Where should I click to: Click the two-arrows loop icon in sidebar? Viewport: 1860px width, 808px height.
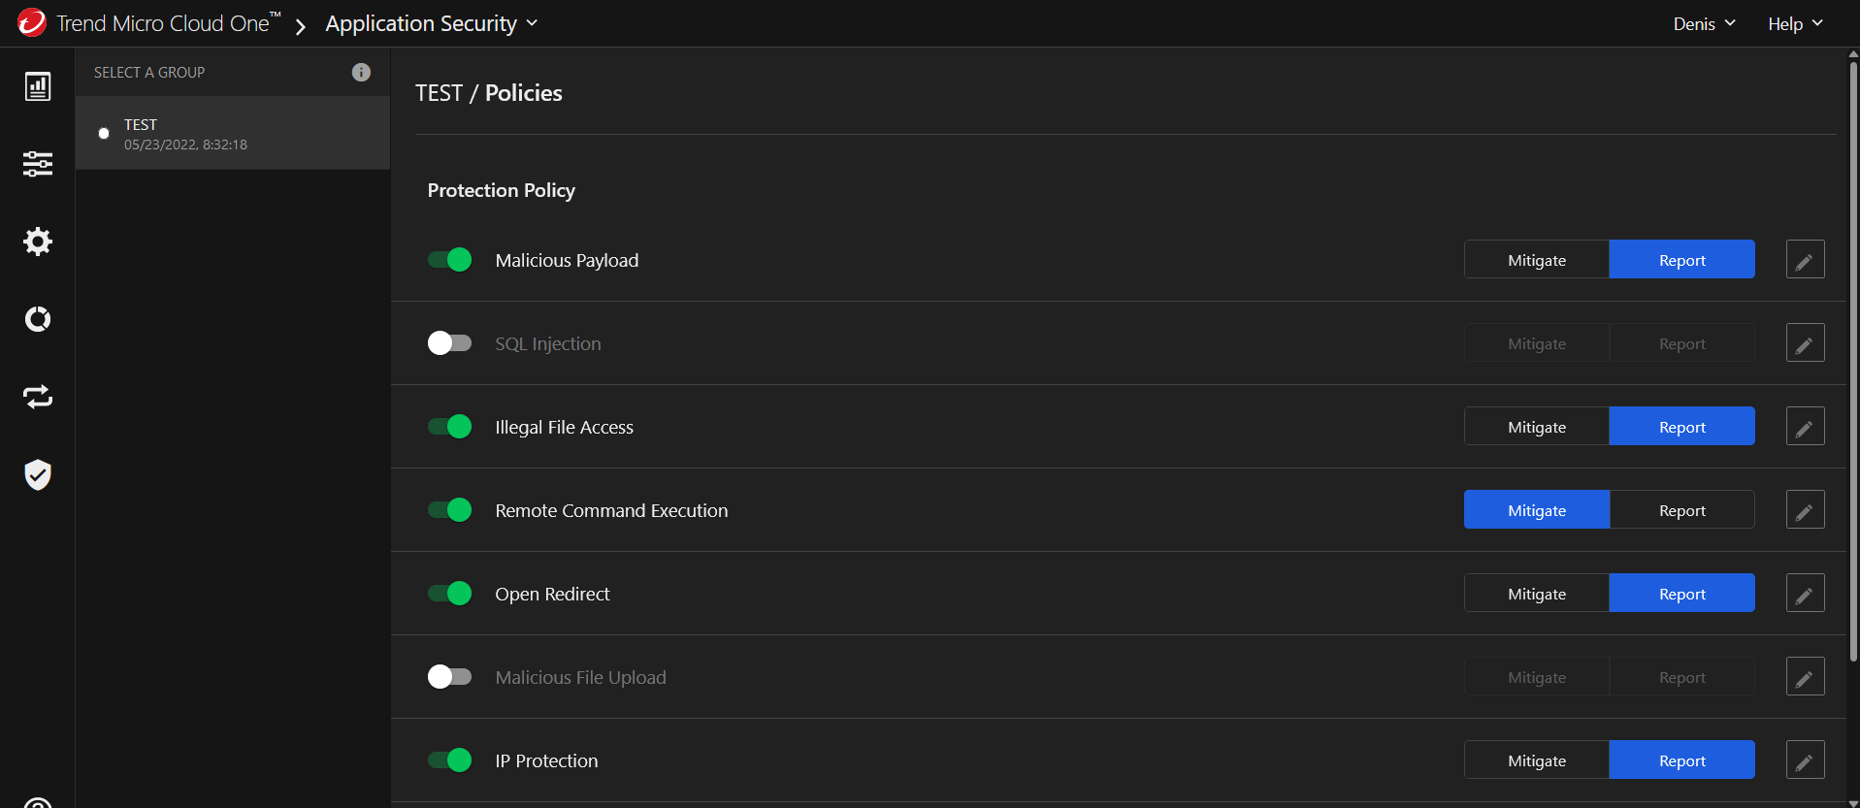pyautogui.click(x=38, y=397)
